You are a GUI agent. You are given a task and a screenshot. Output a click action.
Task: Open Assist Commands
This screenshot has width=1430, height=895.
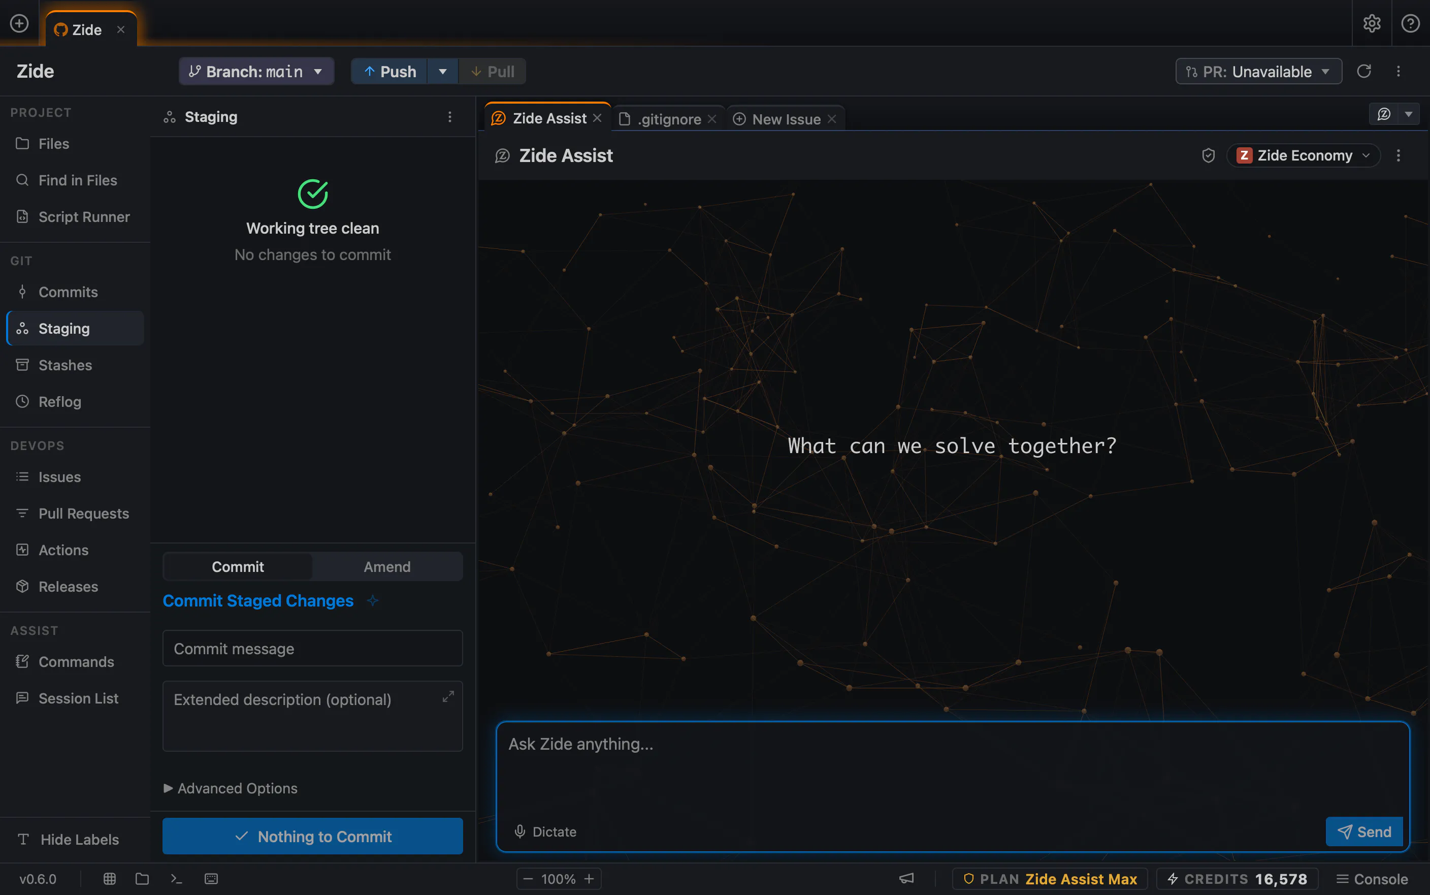(x=75, y=661)
